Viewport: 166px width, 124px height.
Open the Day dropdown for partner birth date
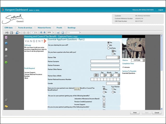coord(104,75)
